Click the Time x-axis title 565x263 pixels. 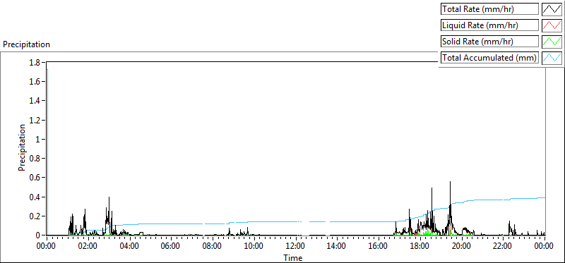[x=292, y=257]
